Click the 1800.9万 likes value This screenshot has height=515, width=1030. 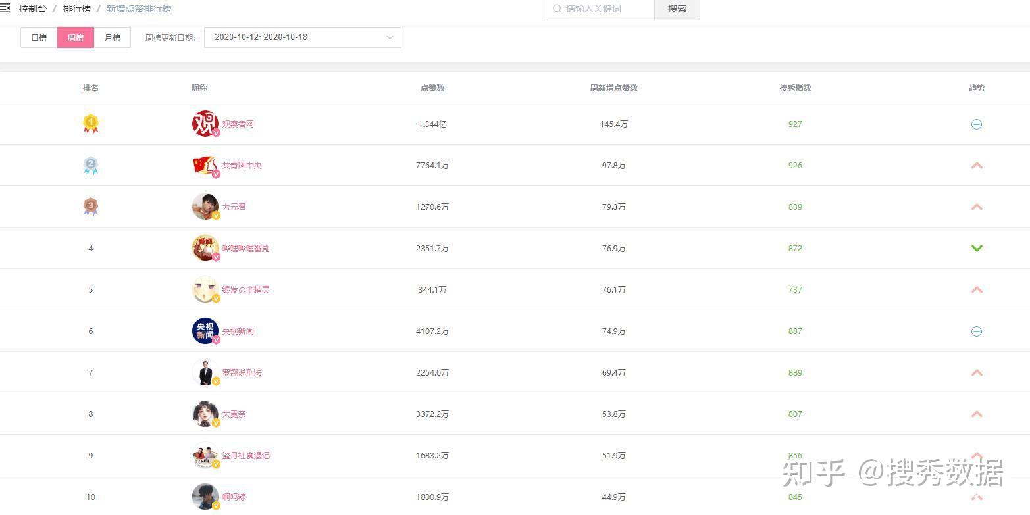[x=432, y=497]
